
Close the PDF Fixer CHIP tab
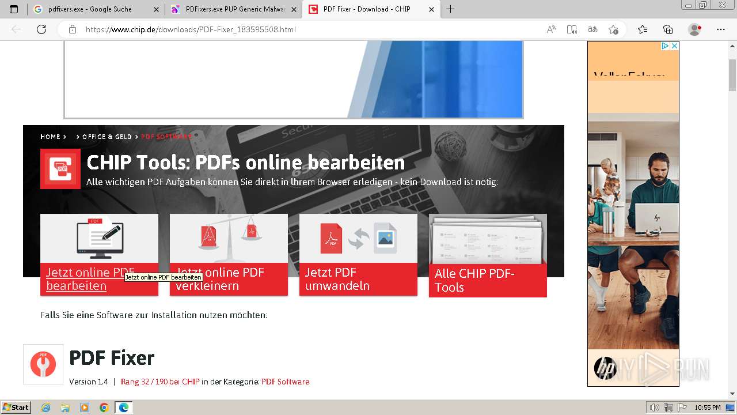pyautogui.click(x=432, y=9)
